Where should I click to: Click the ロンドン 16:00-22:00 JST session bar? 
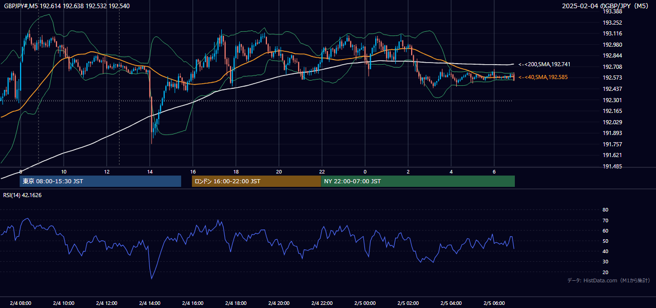[x=256, y=181]
